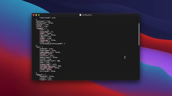Image resolution: width=172 pixels, height=96 pixels.
Task: Click the "argon2-impl": null line
Action: 48,64
